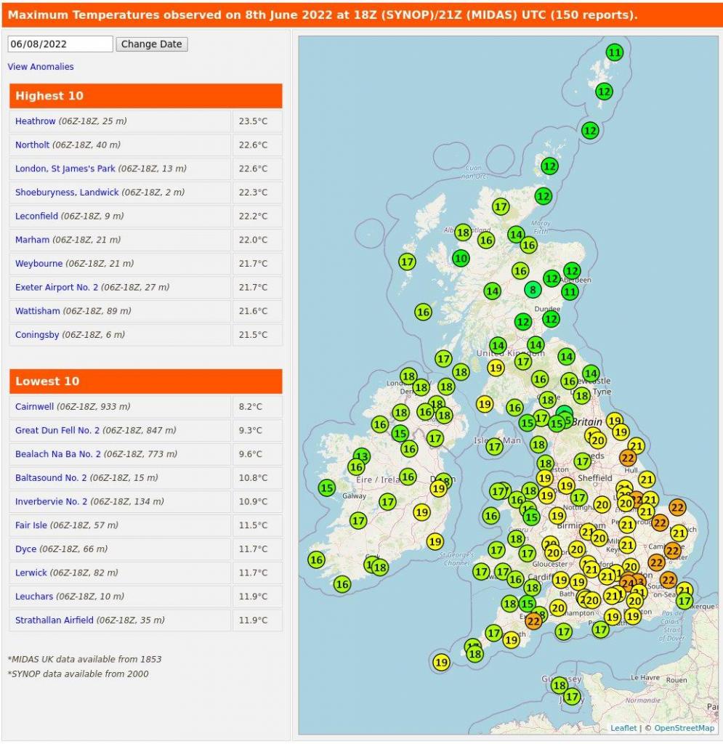The width and height of the screenshot is (723, 744).
Task: Click the 17 marker on Isle of Man
Action: coord(495,446)
